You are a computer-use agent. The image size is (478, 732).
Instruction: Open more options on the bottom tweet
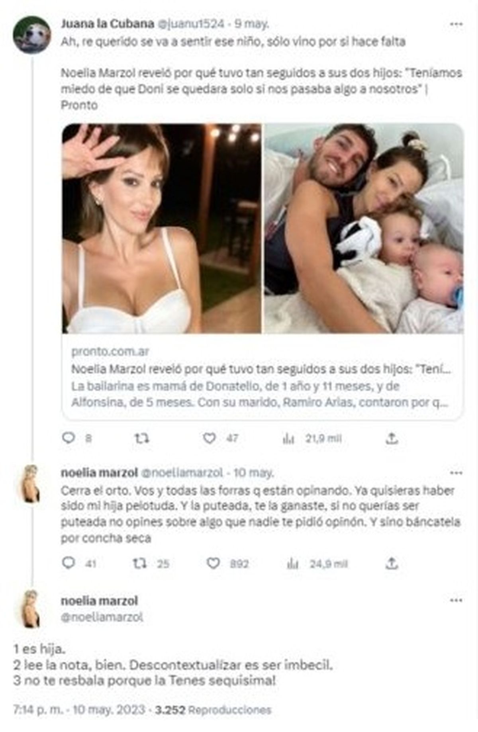coord(456,600)
